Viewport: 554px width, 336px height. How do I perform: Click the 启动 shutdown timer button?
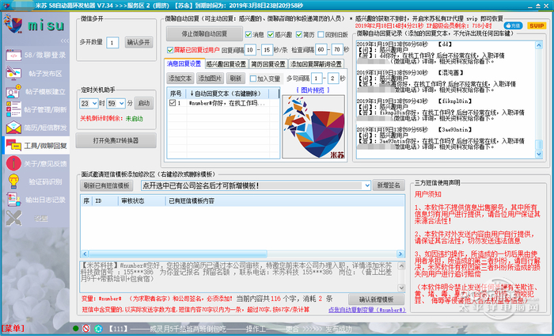click(x=144, y=103)
